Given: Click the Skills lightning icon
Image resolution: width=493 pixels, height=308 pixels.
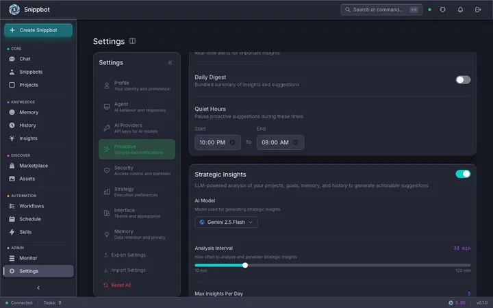Looking at the screenshot, I should coord(12,232).
